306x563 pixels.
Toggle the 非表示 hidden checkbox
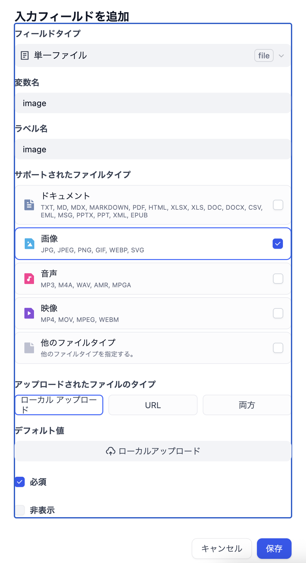pyautogui.click(x=20, y=510)
